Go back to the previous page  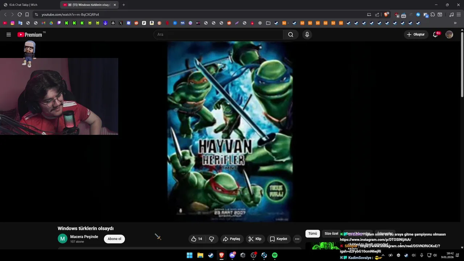(x=5, y=14)
